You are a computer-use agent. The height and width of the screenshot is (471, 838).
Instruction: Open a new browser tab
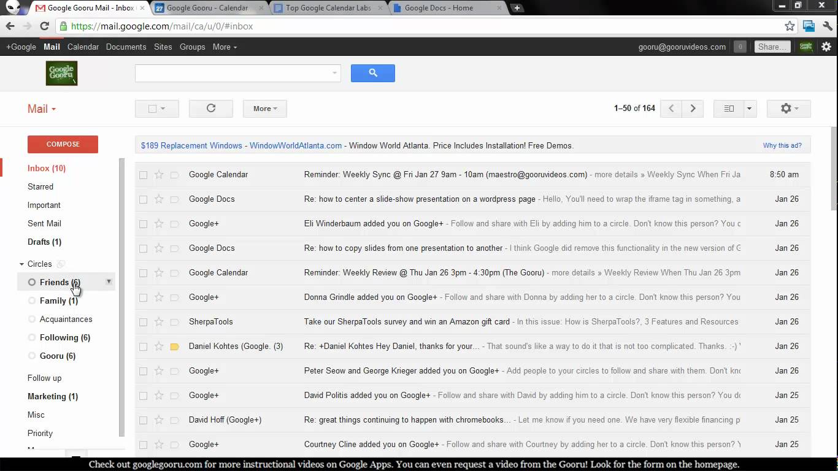(517, 8)
